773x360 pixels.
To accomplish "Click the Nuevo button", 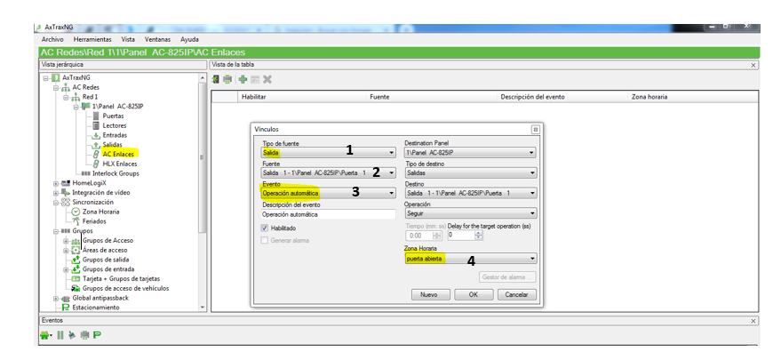I will [x=429, y=294].
